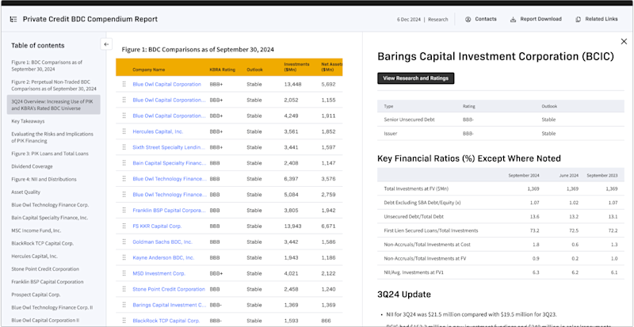Click KBRA Rating column header
Viewport: 634px width, 327px height.
pyautogui.click(x=223, y=70)
